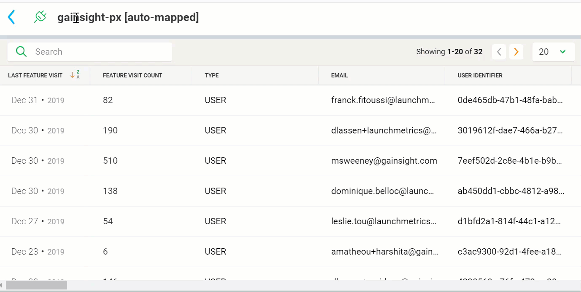Click USER type in the 510 visits row
Viewport: 581px width, 292px height.
[x=215, y=161]
